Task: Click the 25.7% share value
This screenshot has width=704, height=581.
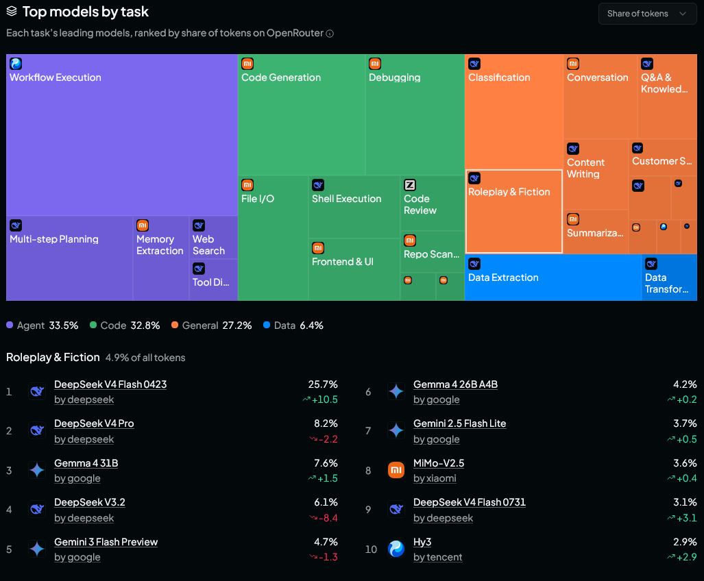Action: pos(323,384)
